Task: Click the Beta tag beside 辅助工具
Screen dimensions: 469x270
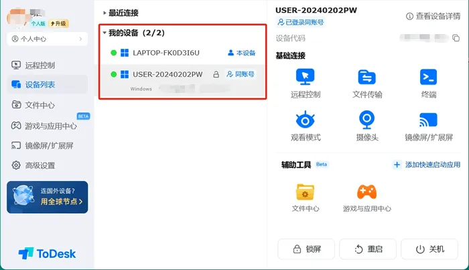Action: click(x=322, y=164)
